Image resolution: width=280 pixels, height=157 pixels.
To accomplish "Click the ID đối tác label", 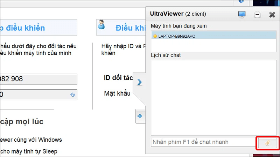I will 119,78.
